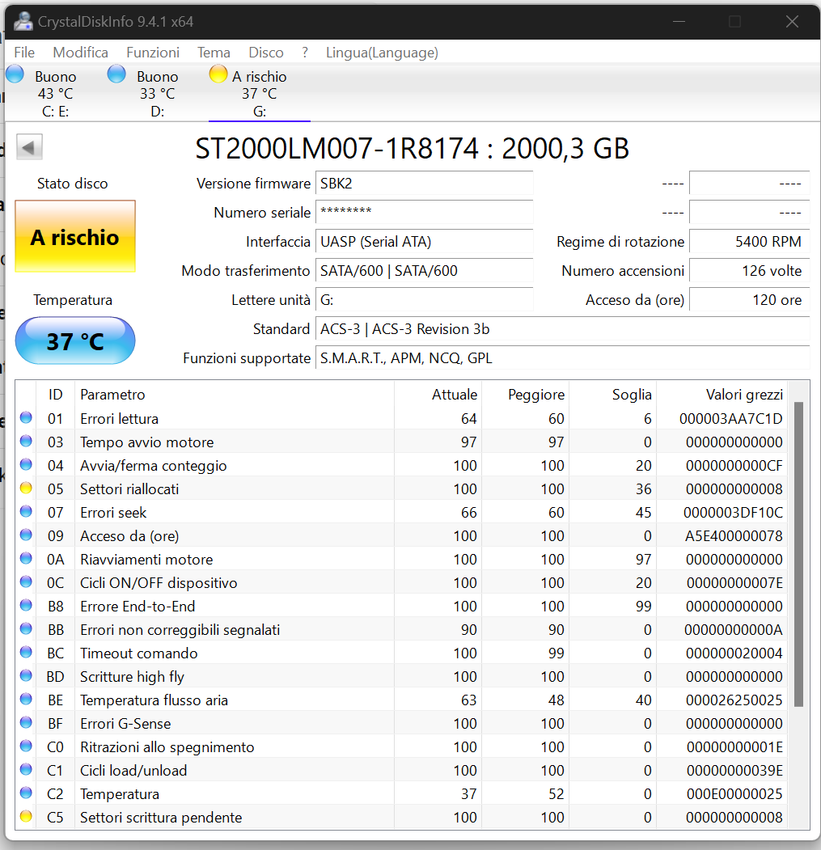
Task: Click status dot of Cicli ON/OFF dispositivo row
Action: 26,581
